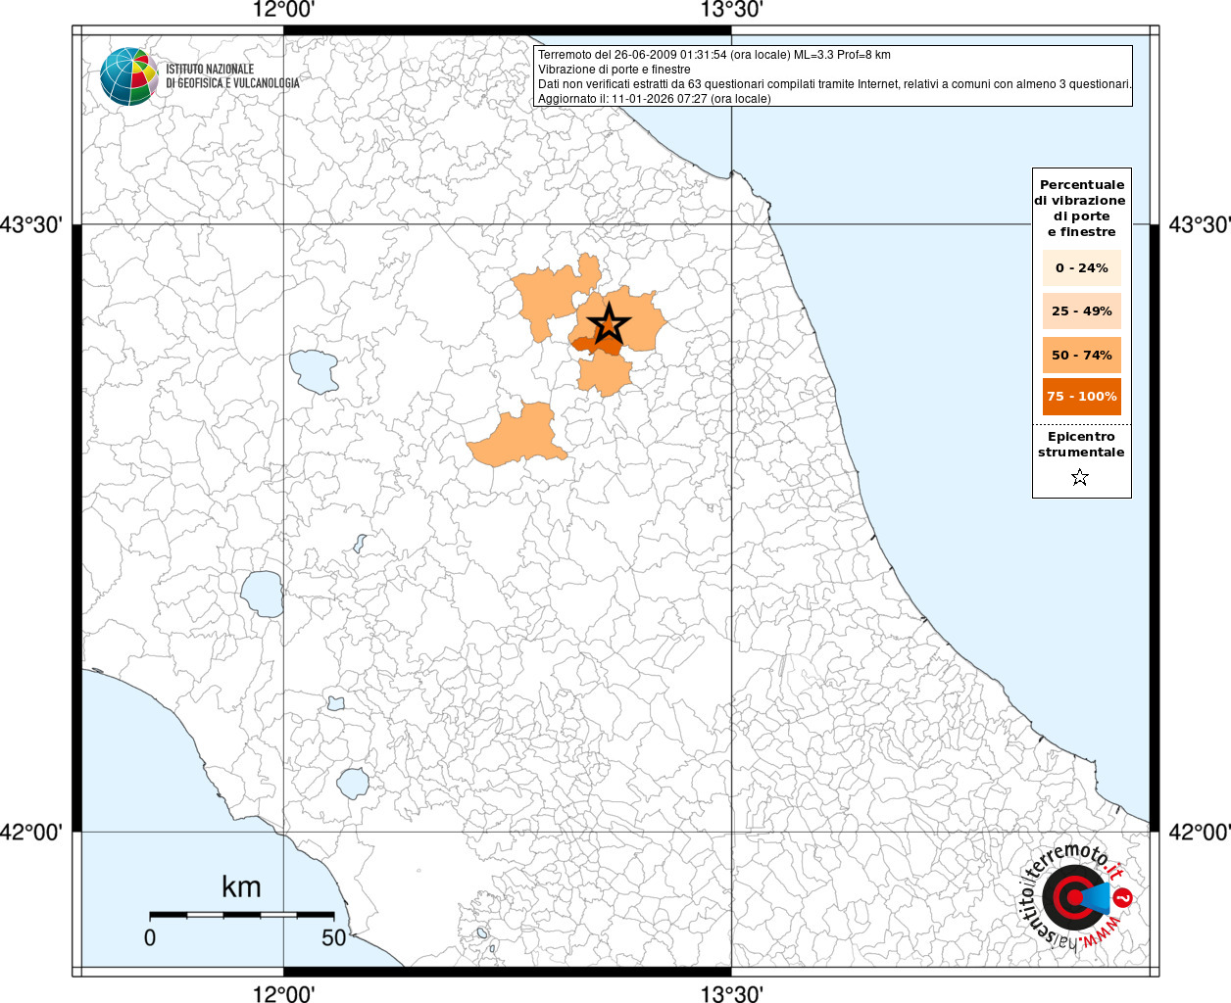Click the black-and-white scale bar

[242, 914]
